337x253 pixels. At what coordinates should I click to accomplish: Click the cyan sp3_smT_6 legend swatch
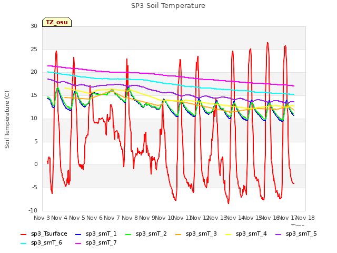23,244
